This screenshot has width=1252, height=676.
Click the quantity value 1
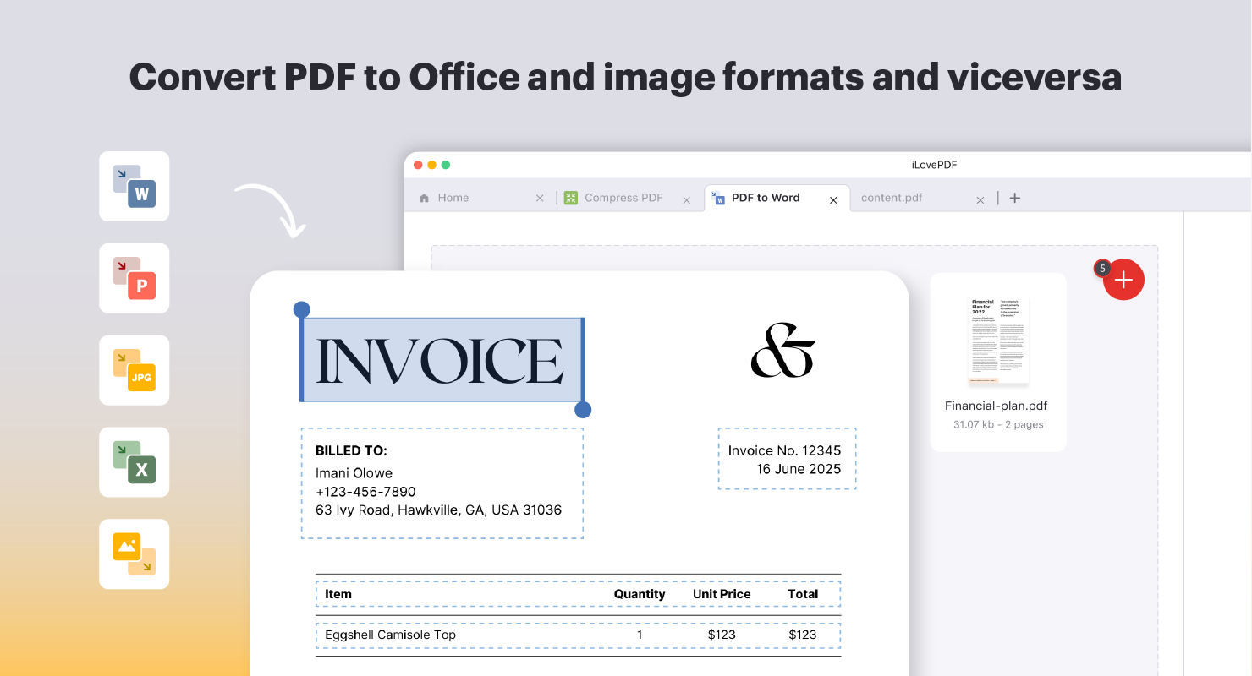[x=640, y=635]
